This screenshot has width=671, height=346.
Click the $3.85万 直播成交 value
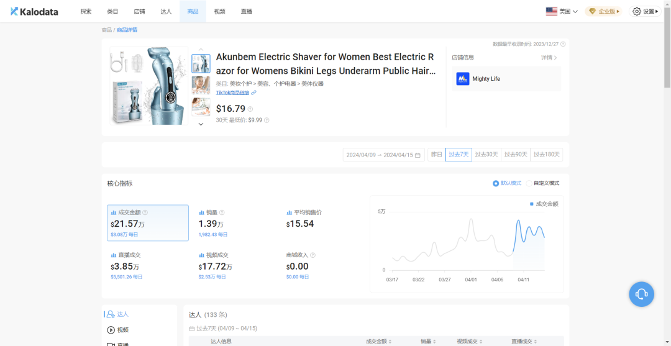coord(125,267)
